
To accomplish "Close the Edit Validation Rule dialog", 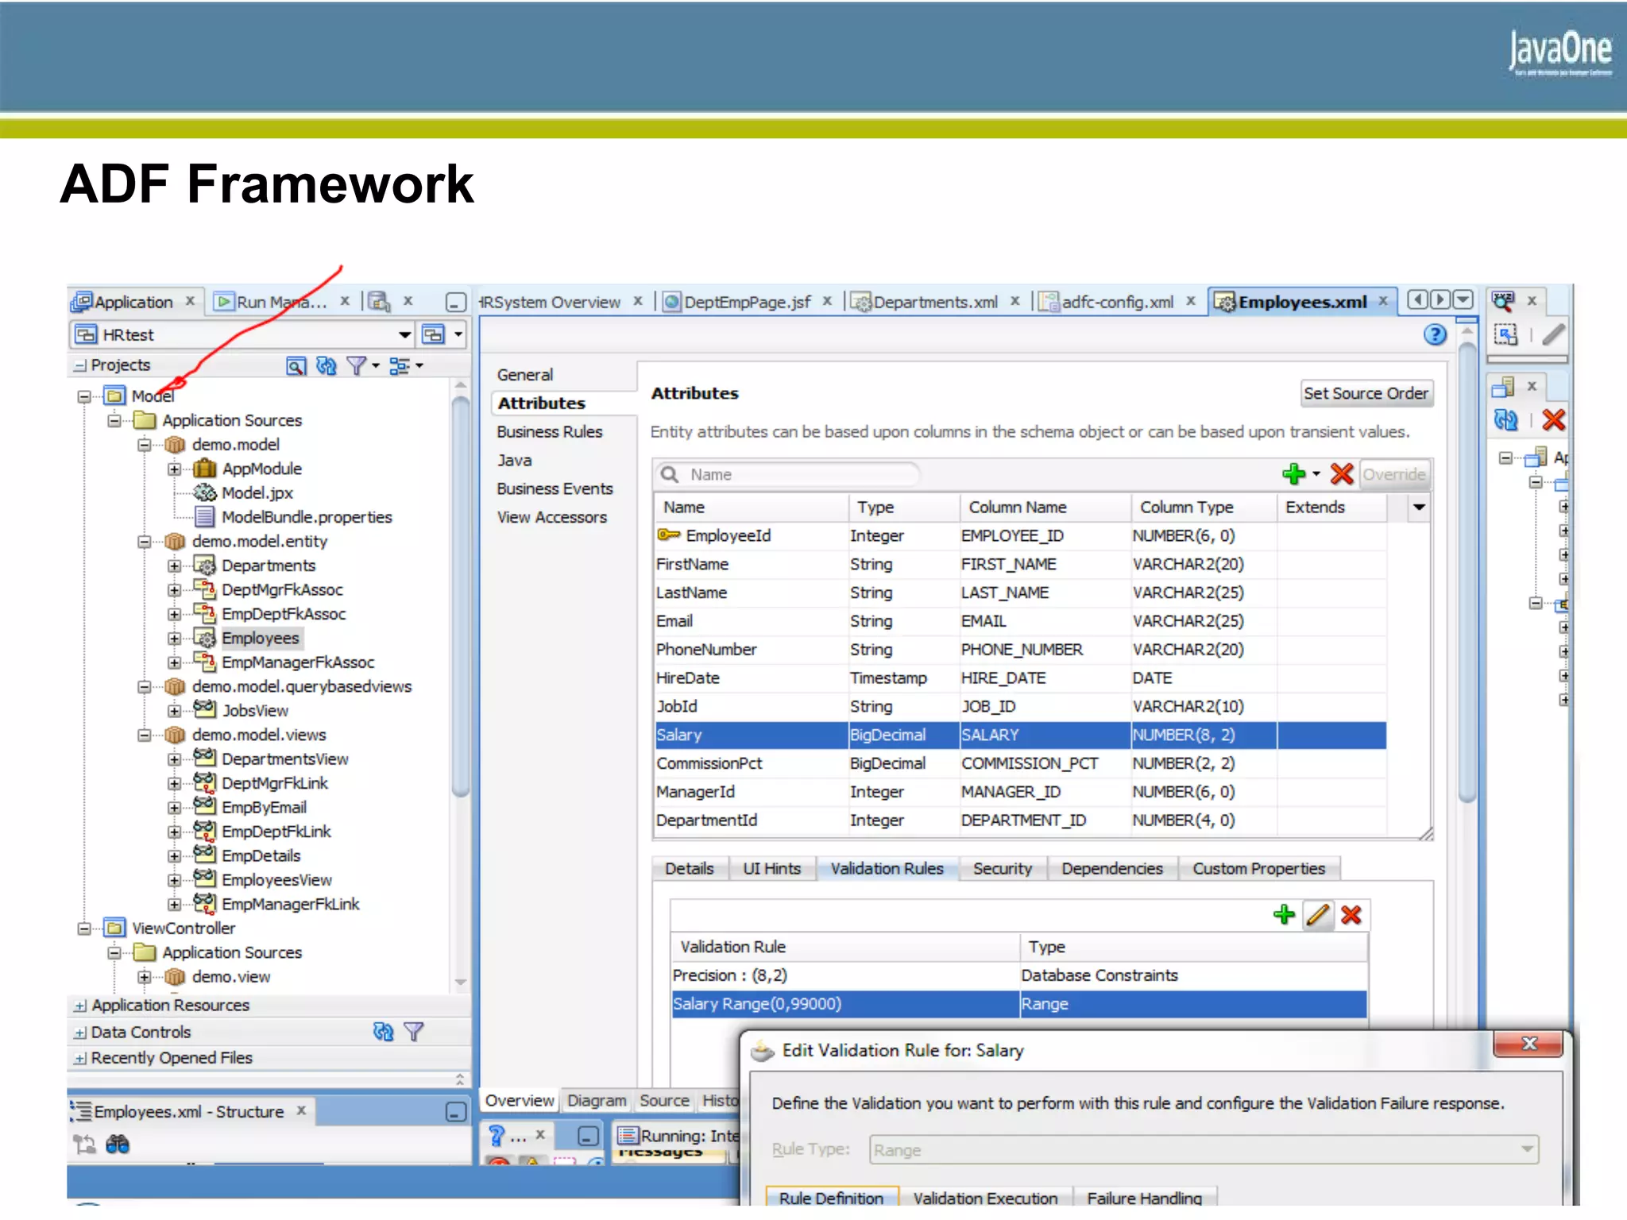I will coord(1528,1044).
